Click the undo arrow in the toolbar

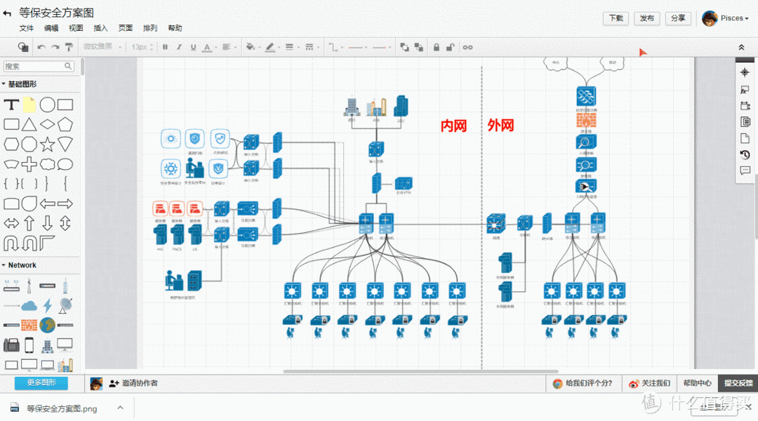pyautogui.click(x=41, y=47)
